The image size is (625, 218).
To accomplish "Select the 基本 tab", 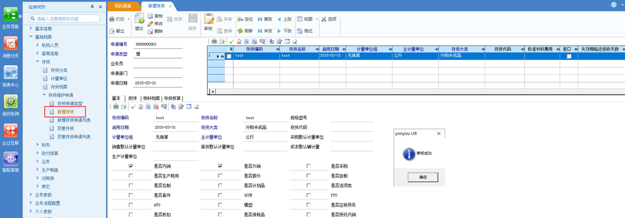I will click(116, 98).
